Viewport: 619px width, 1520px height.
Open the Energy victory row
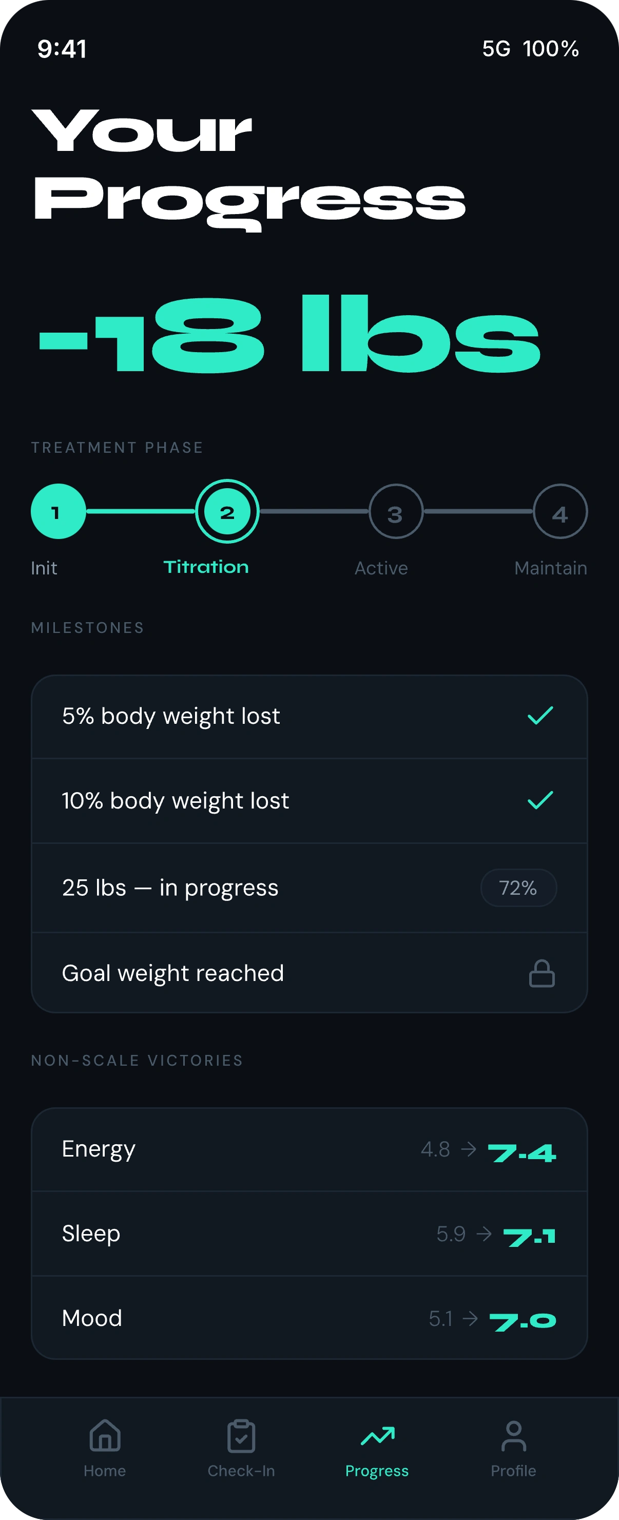pyautogui.click(x=309, y=1149)
